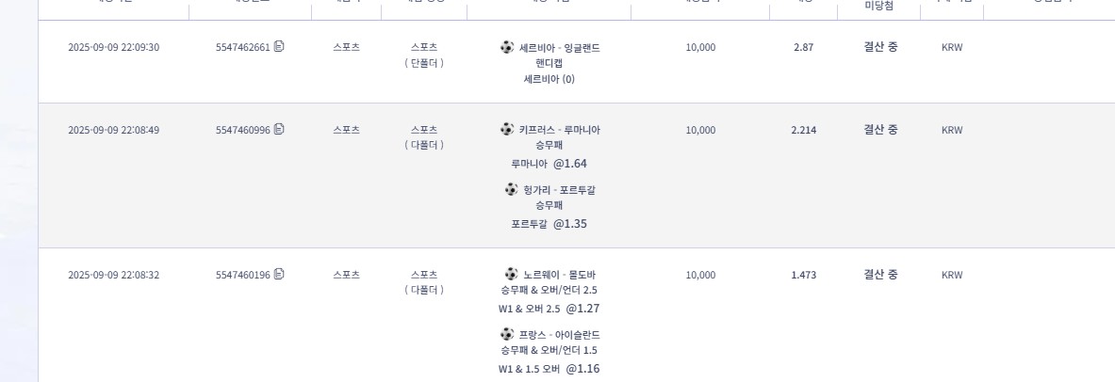Select the timestamp 2025-09-09 22:08:32
Screen dimensions: 1115x382
click(x=113, y=276)
